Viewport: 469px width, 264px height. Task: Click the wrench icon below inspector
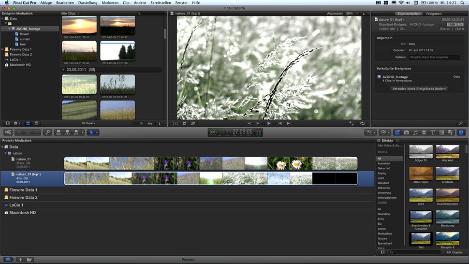click(460, 124)
